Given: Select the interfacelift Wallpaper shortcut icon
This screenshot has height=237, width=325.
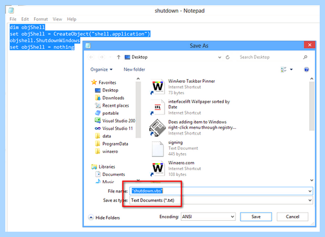Looking at the screenshot, I should click(x=158, y=107).
